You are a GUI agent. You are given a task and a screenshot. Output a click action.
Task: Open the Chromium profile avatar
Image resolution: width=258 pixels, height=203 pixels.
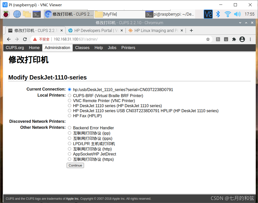[242, 39]
